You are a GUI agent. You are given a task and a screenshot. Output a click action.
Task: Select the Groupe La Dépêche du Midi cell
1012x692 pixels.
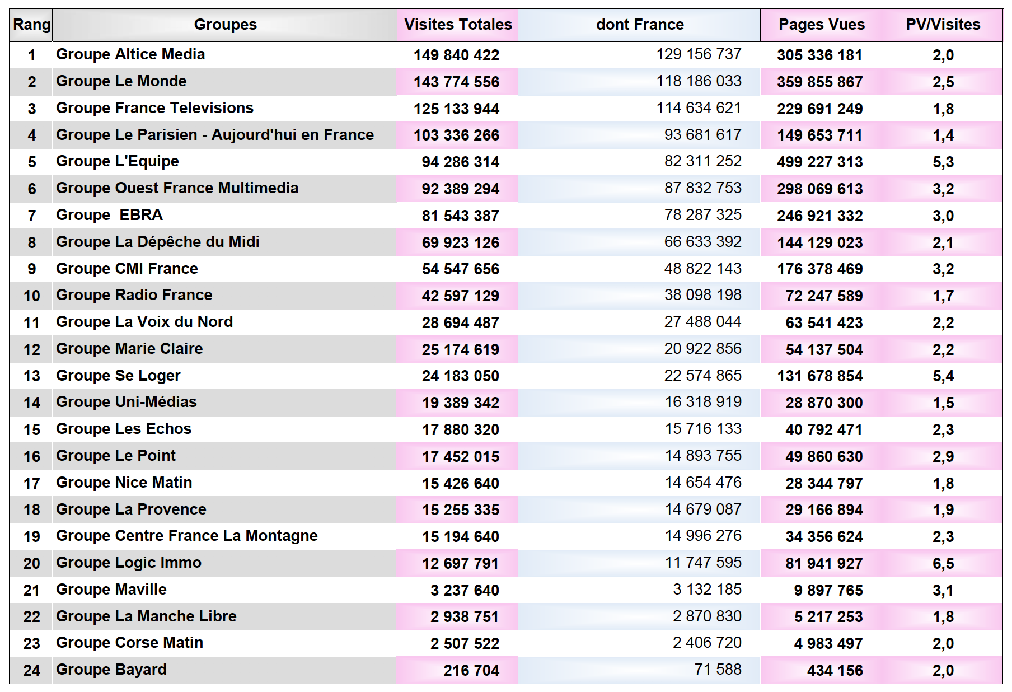point(157,242)
